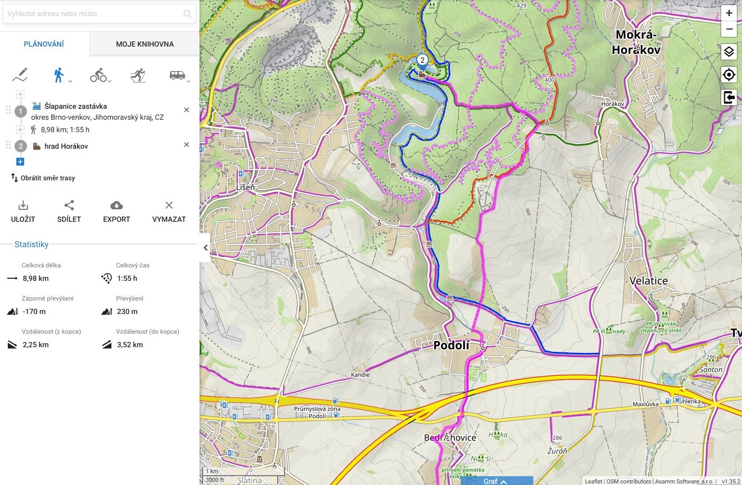Collapse the left planning sidebar
Viewport: 742px width, 485px height.
(x=205, y=248)
